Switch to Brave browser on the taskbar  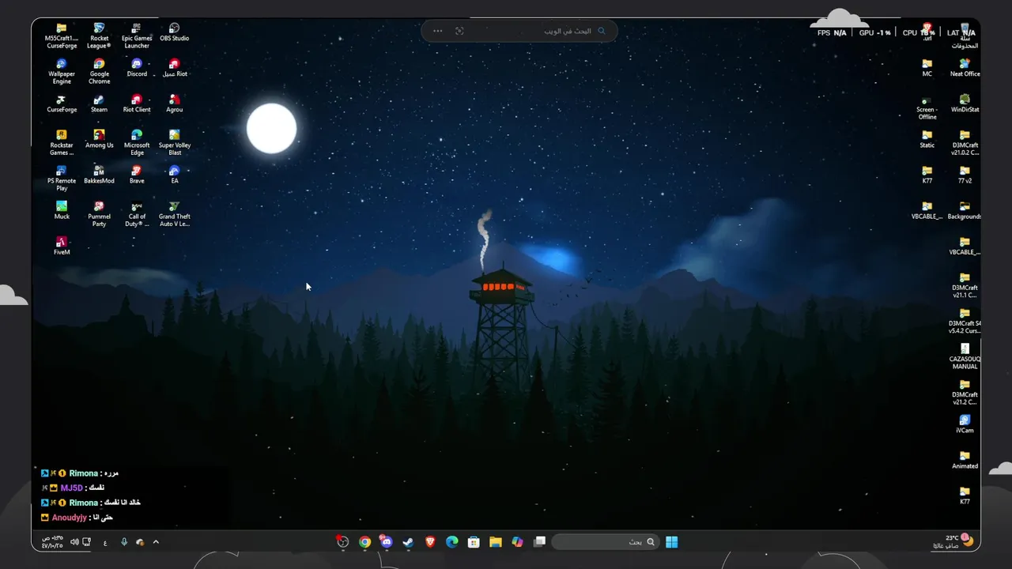pos(430,541)
